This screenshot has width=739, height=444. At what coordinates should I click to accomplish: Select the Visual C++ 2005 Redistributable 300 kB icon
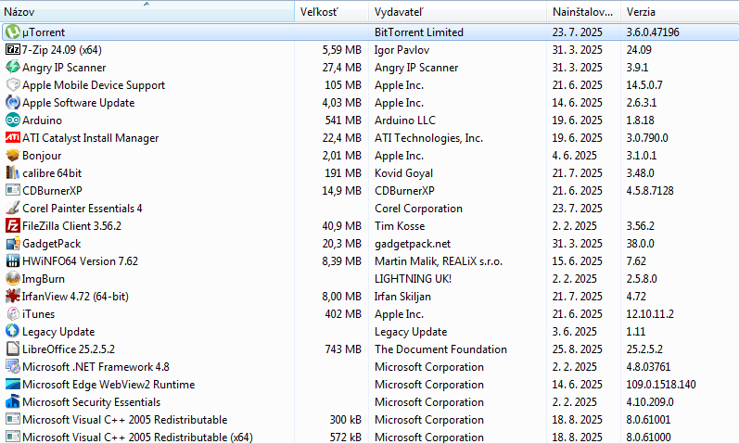click(x=13, y=420)
